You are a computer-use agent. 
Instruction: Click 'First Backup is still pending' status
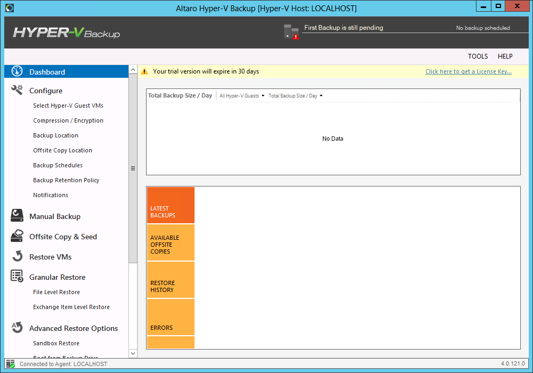343,28
